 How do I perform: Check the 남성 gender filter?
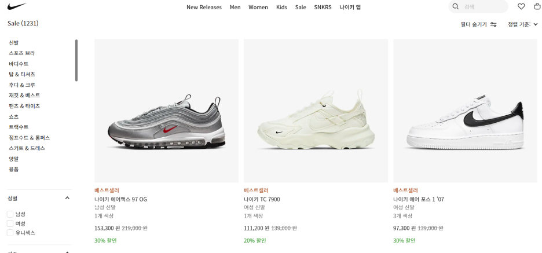coord(10,214)
